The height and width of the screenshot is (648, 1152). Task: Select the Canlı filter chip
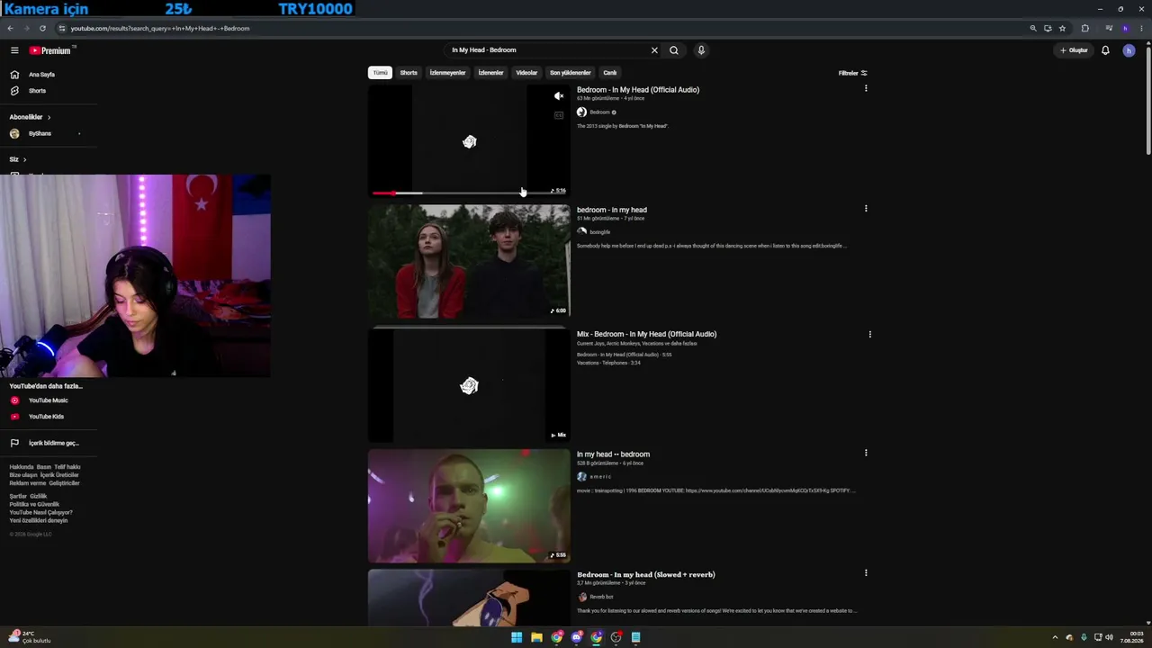click(x=610, y=73)
